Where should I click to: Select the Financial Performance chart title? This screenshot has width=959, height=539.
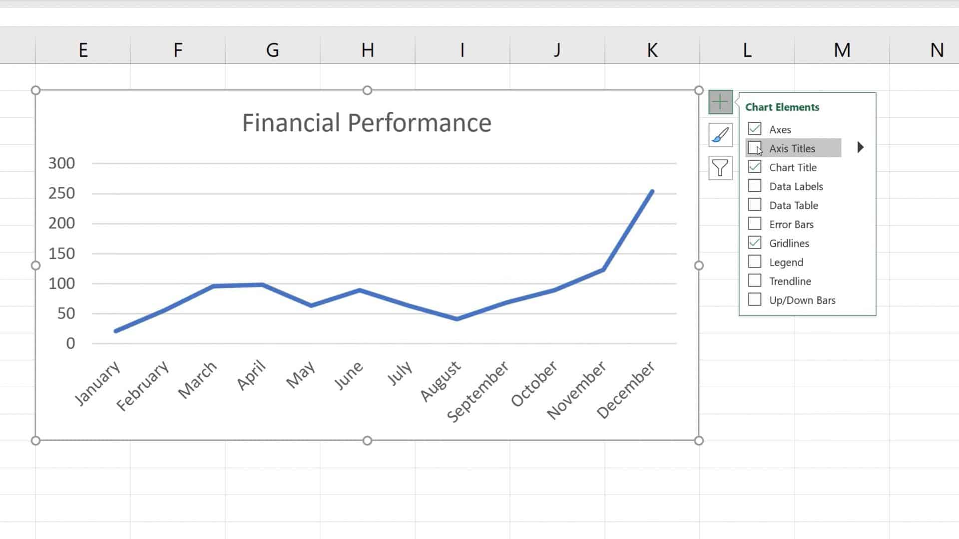[x=367, y=121]
